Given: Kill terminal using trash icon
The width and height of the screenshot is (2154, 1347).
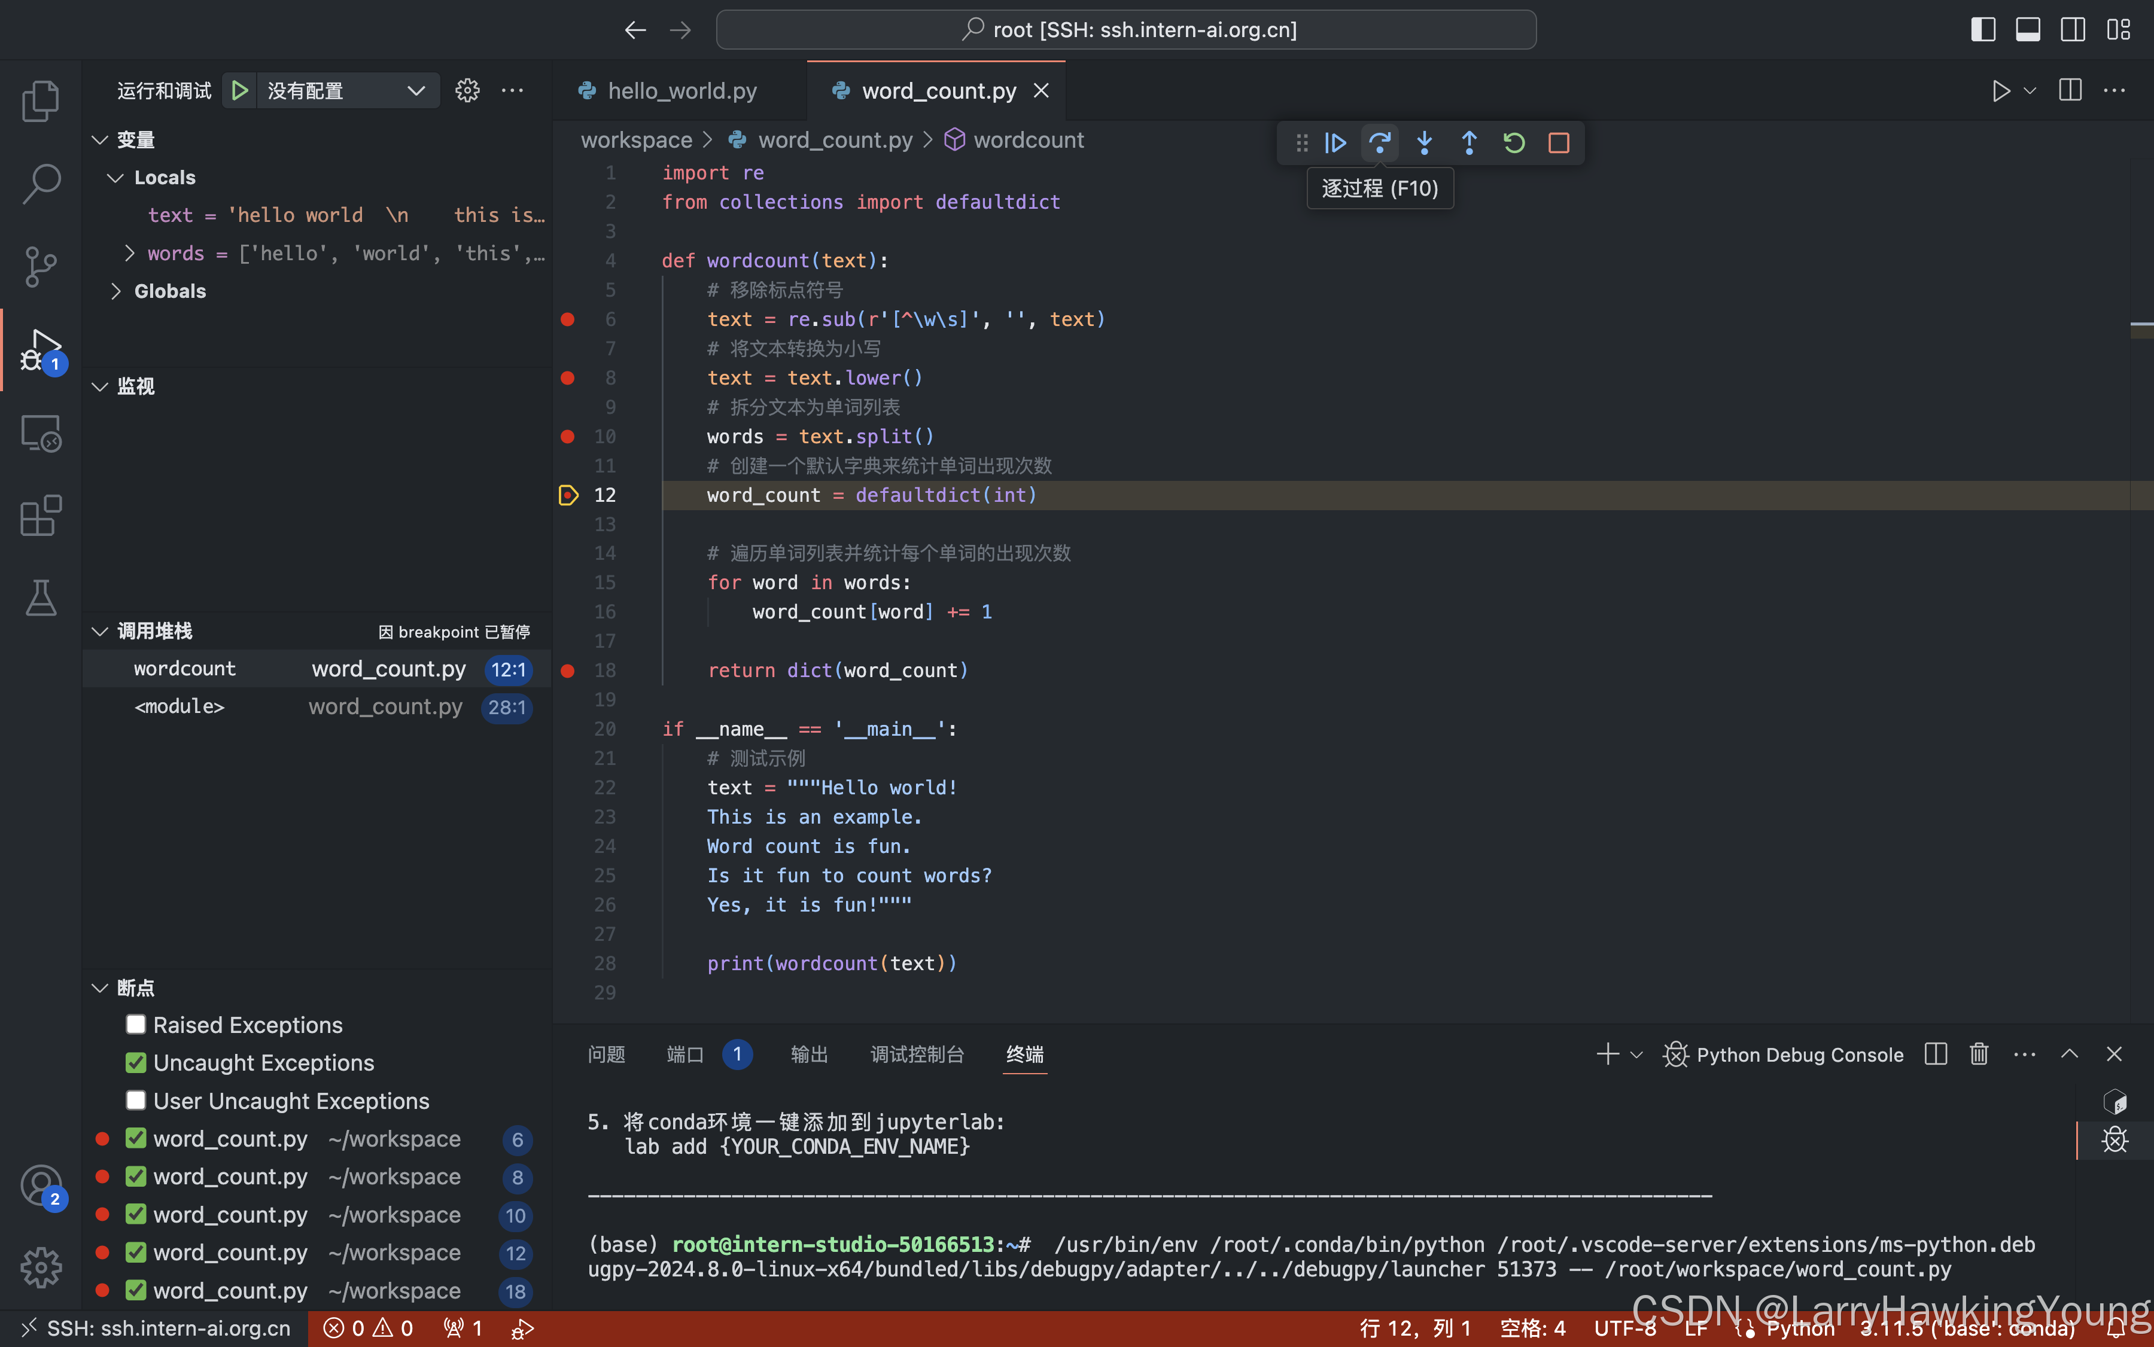Looking at the screenshot, I should [1979, 1054].
